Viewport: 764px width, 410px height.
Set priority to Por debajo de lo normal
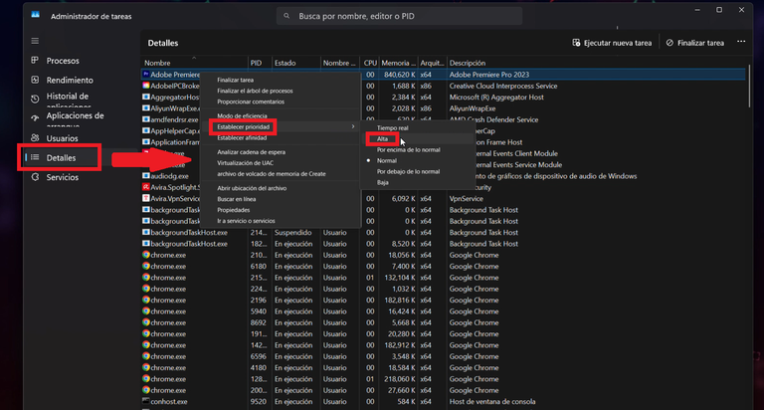click(408, 171)
